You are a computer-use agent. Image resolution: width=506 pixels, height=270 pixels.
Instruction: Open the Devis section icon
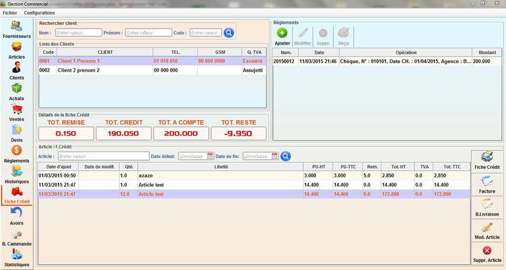[x=16, y=130]
